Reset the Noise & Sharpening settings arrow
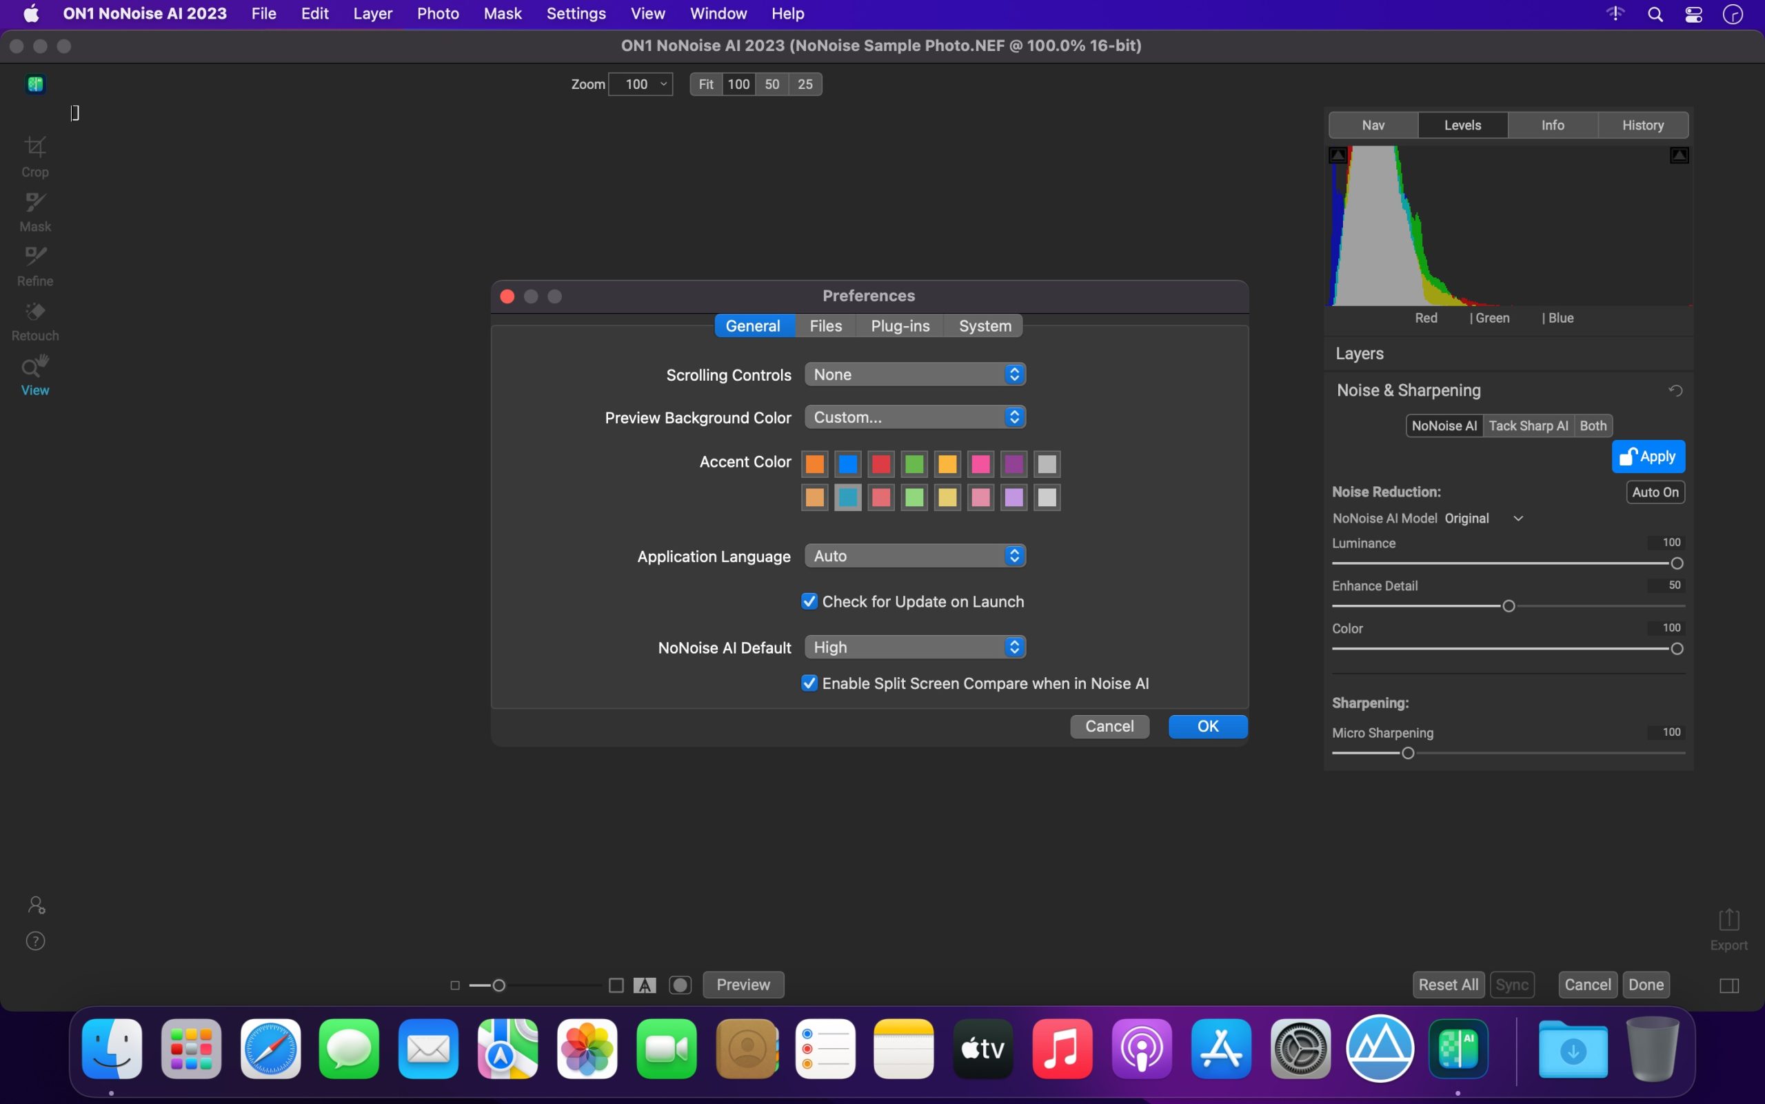 (1675, 390)
